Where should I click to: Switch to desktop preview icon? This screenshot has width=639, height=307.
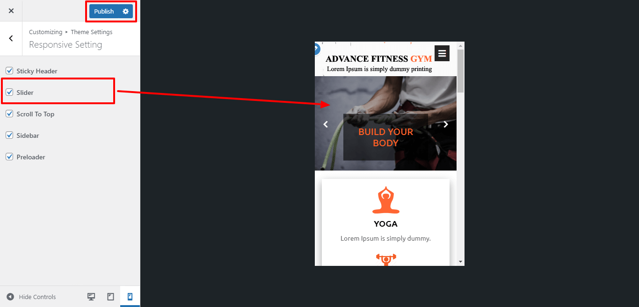click(91, 297)
